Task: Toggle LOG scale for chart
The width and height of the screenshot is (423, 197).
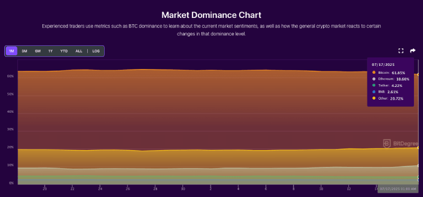Action: click(x=96, y=51)
